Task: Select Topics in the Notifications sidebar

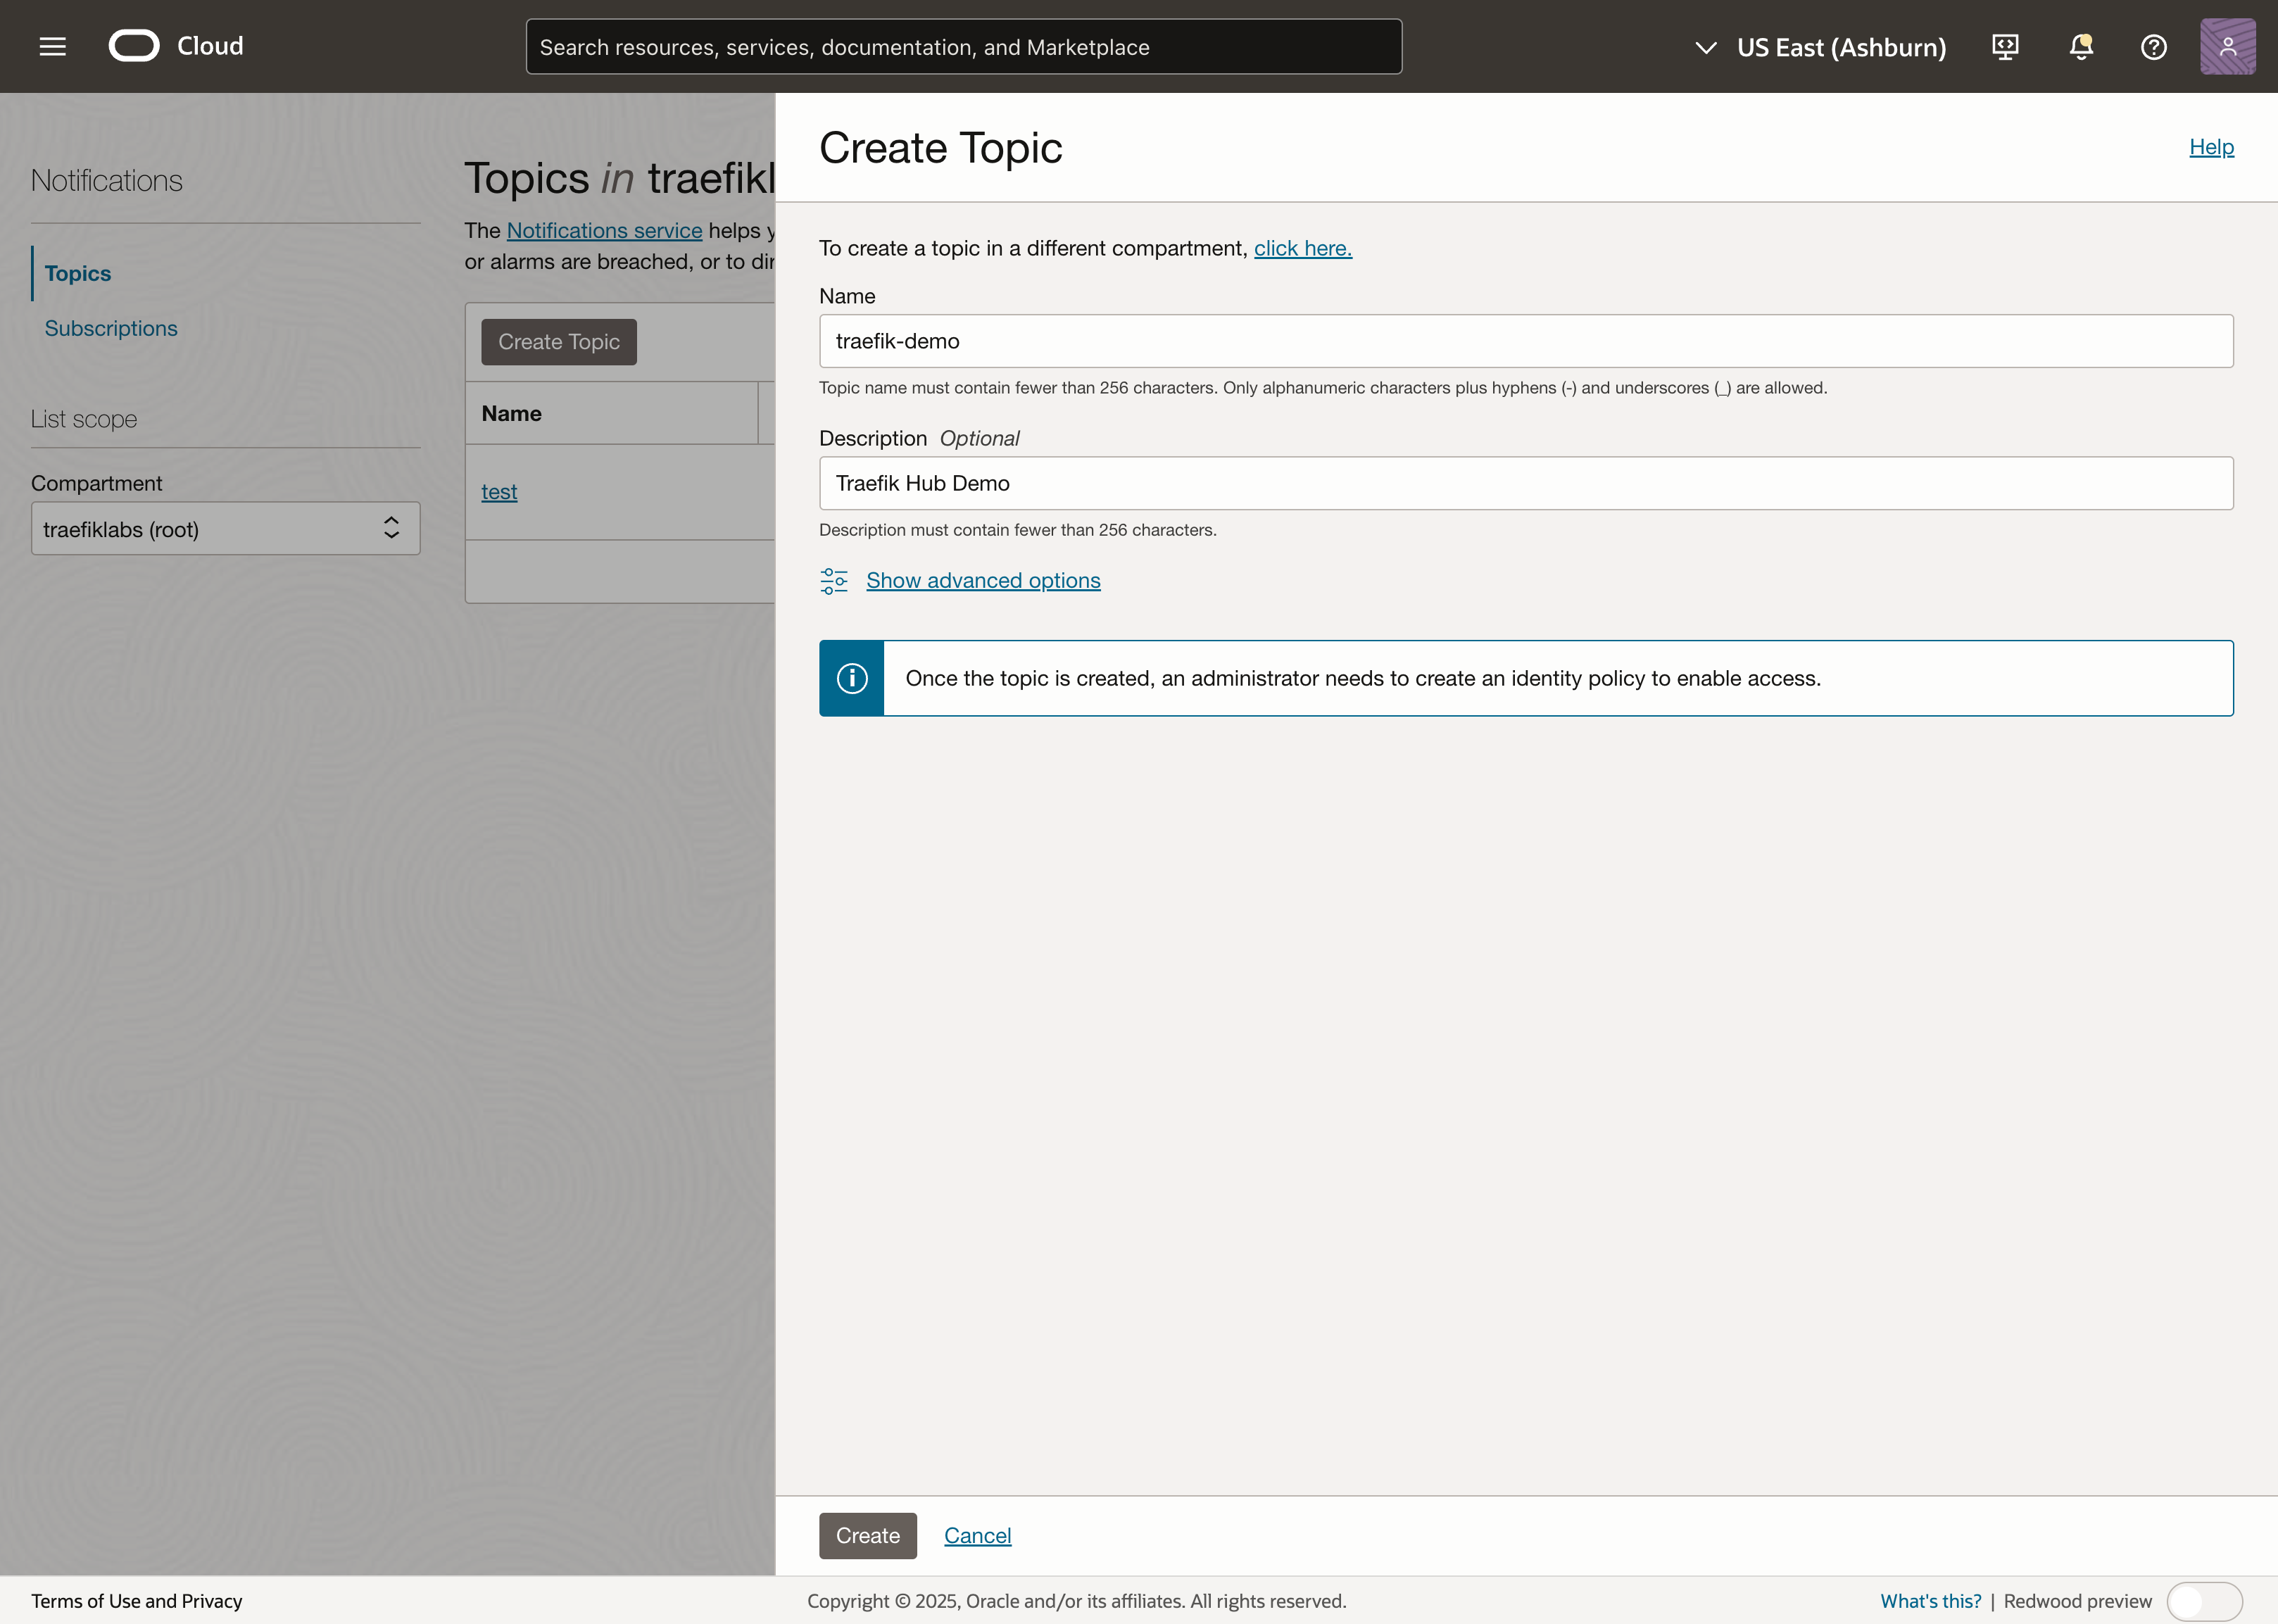Action: click(x=78, y=274)
